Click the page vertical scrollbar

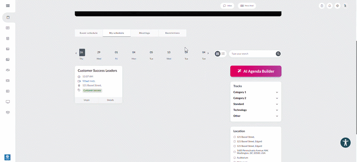pyautogui.click(x=356, y=88)
